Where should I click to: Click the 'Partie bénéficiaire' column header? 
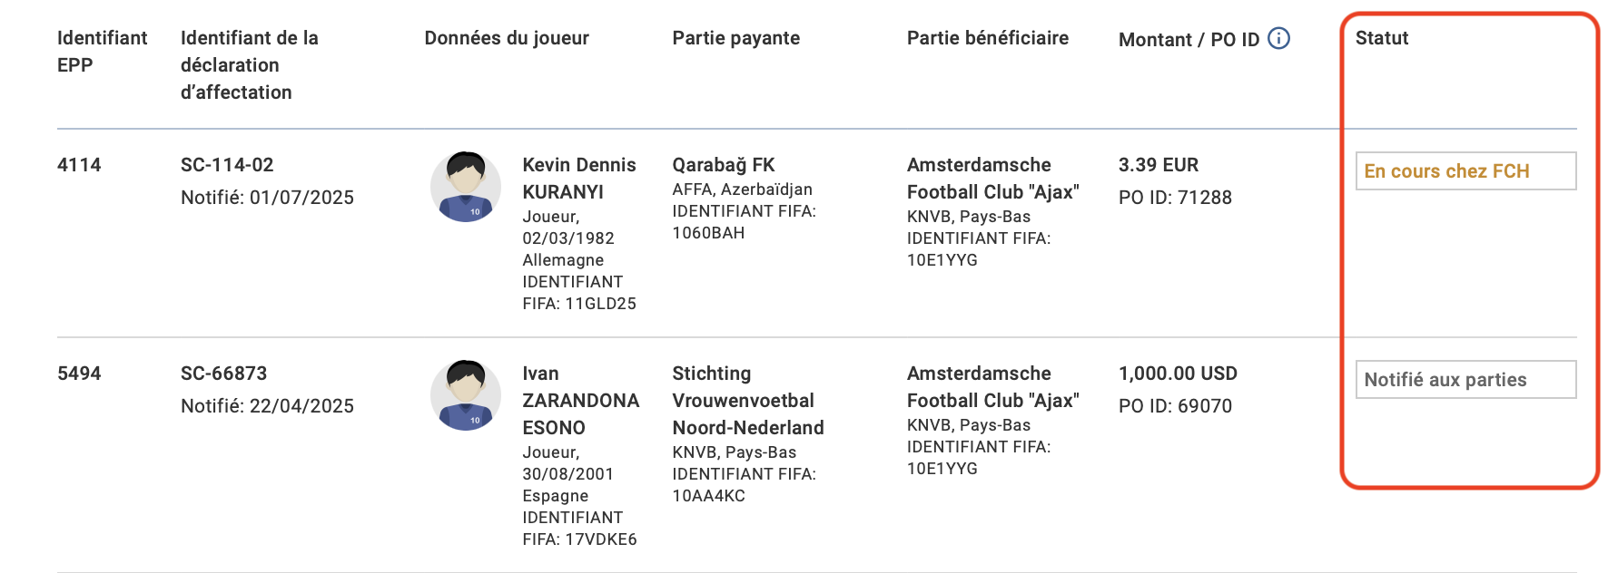pos(987,38)
